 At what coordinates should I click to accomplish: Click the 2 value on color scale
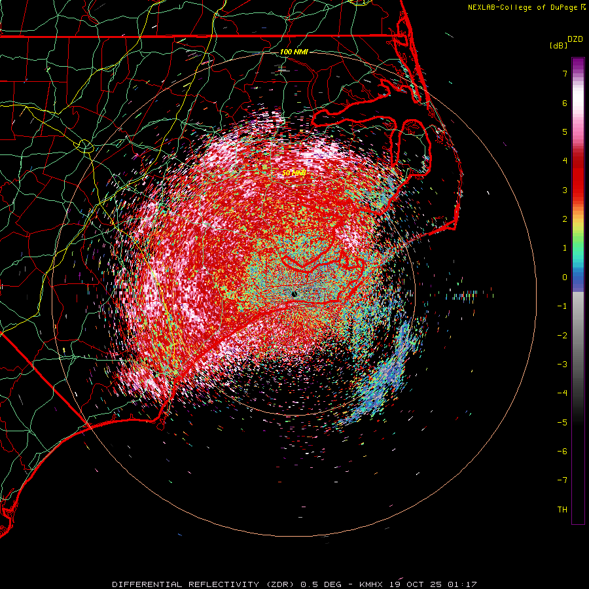click(x=565, y=219)
